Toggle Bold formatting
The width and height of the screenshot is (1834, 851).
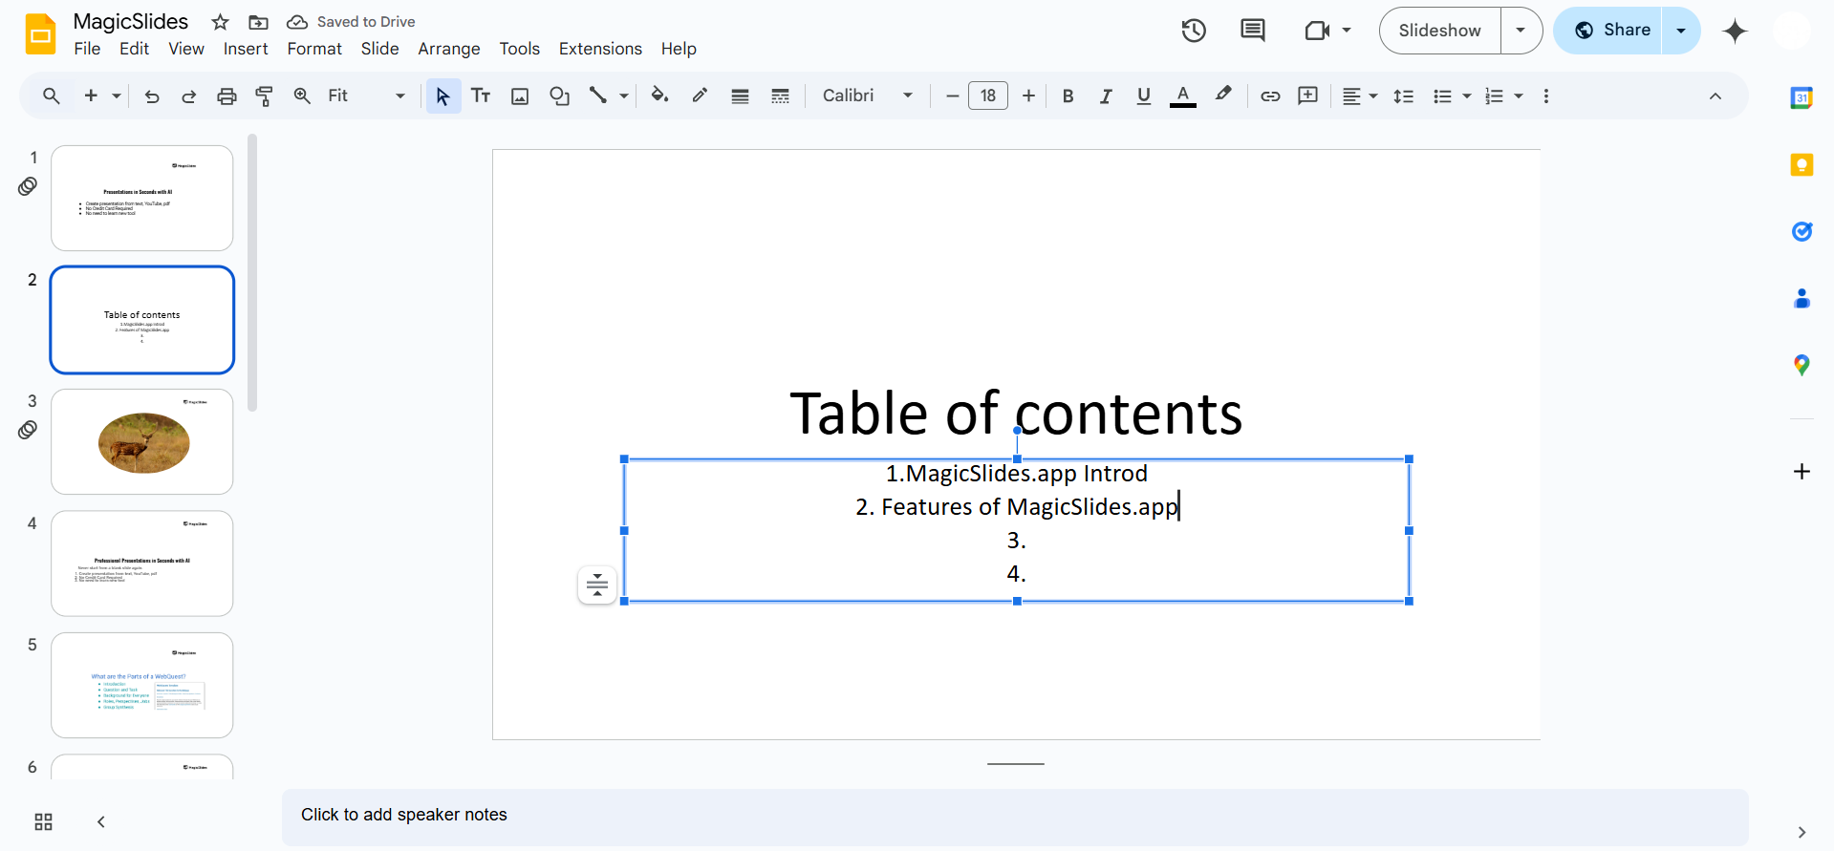1068,96
